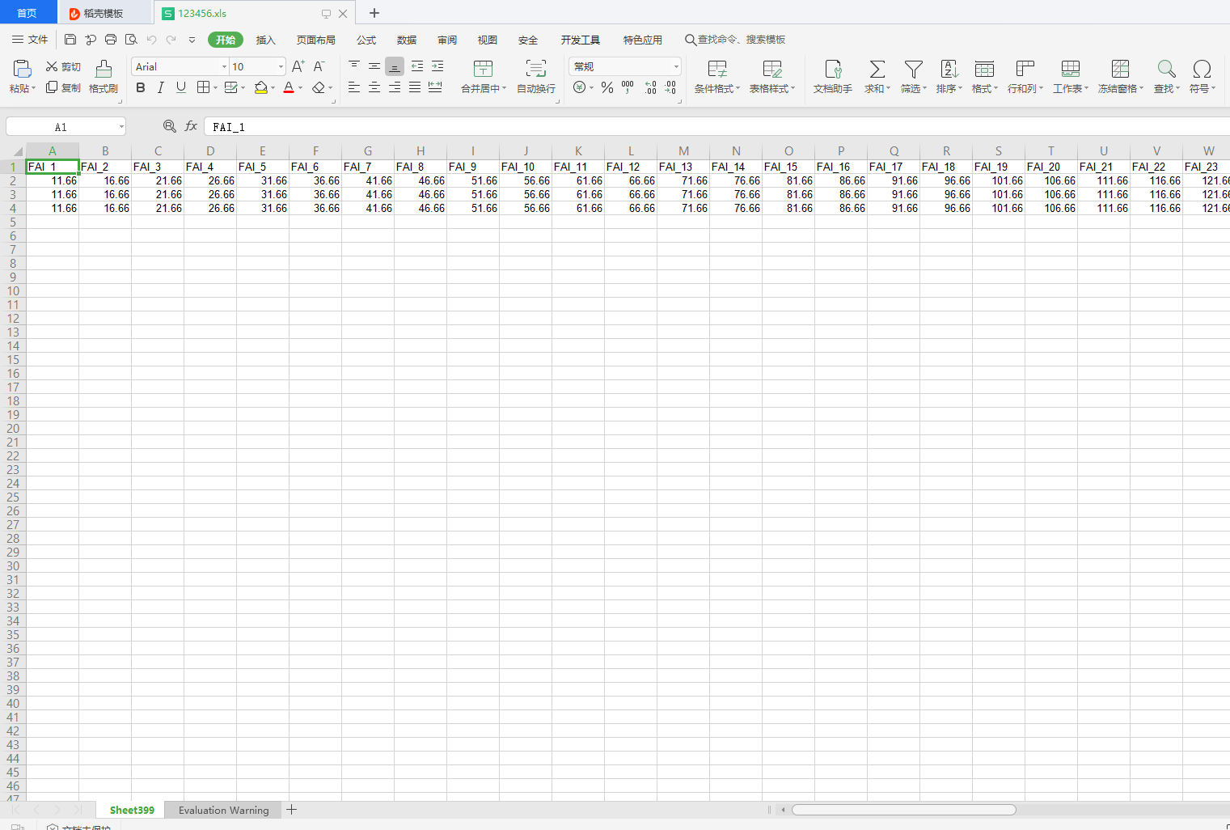Click the Save icon in quick toolbar

click(x=70, y=39)
